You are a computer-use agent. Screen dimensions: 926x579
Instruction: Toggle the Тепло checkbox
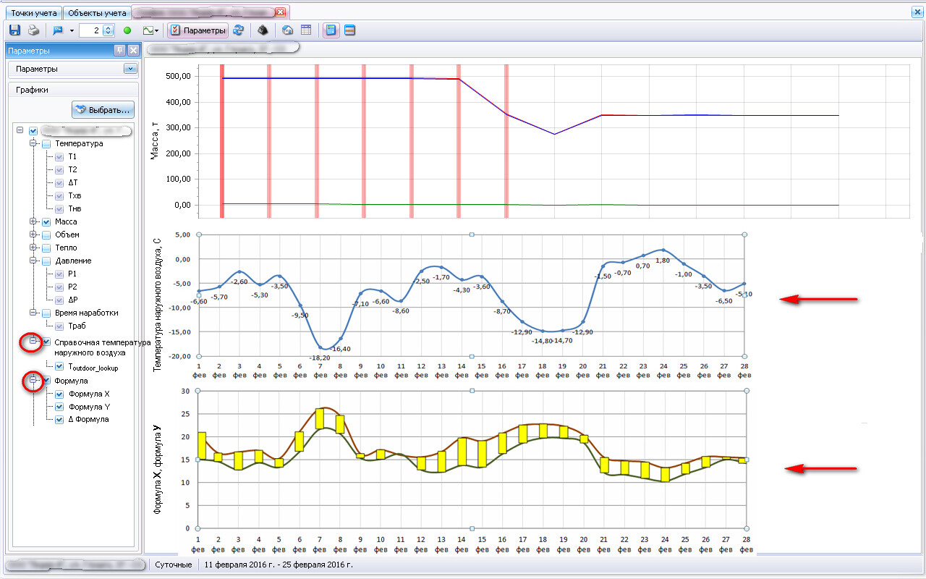click(x=46, y=248)
